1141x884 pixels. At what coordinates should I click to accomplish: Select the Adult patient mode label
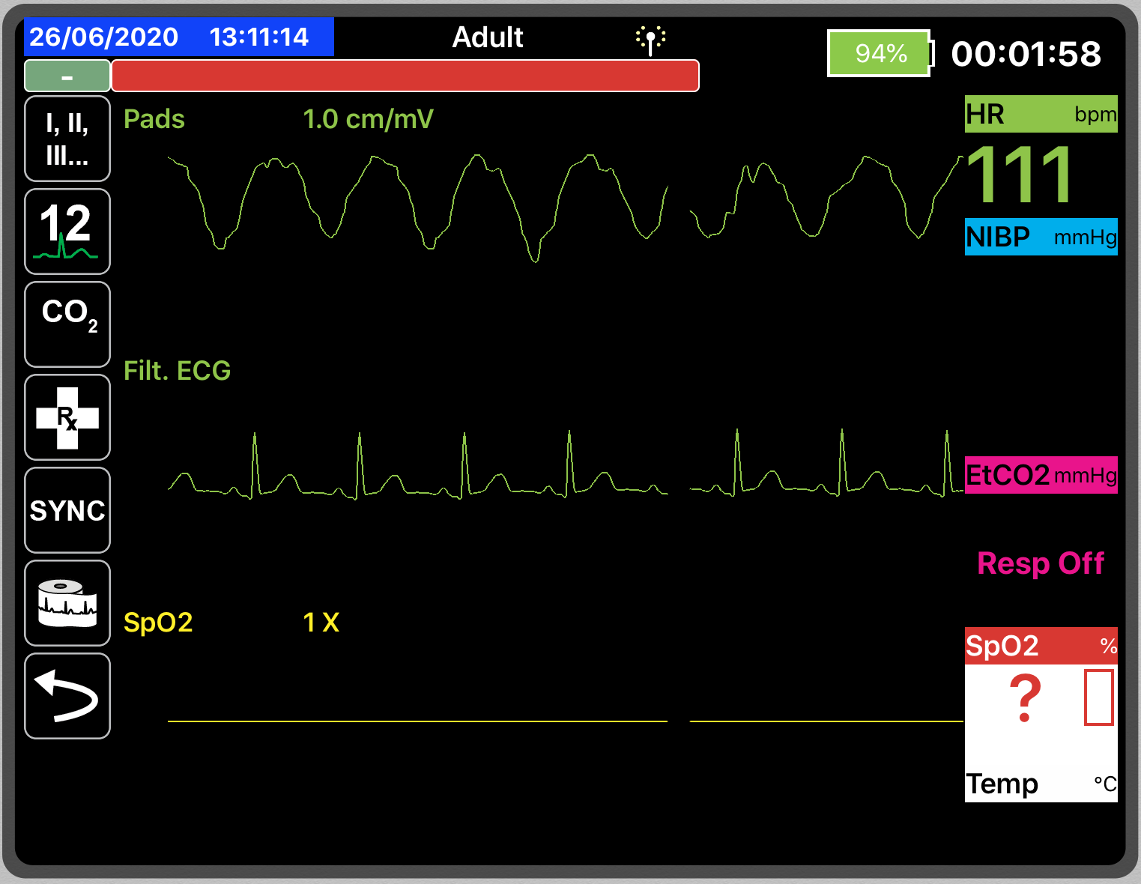click(x=487, y=37)
